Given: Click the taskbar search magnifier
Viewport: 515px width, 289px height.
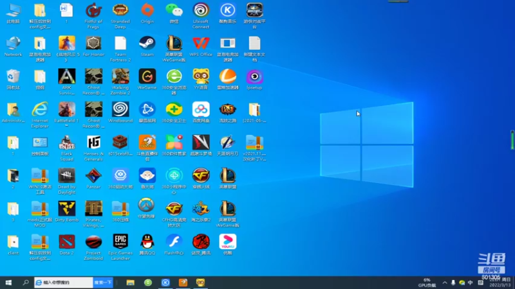Looking at the screenshot, I should click(26, 283).
